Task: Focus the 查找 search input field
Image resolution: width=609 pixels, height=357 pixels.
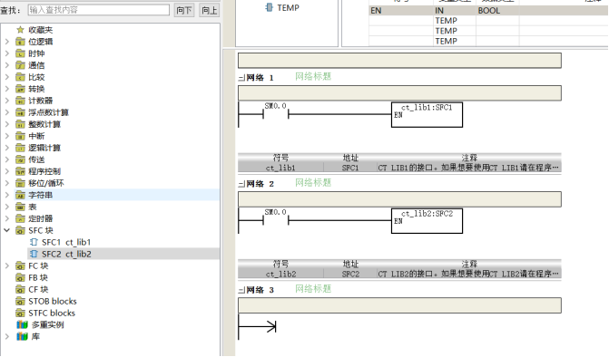Action: (99, 10)
